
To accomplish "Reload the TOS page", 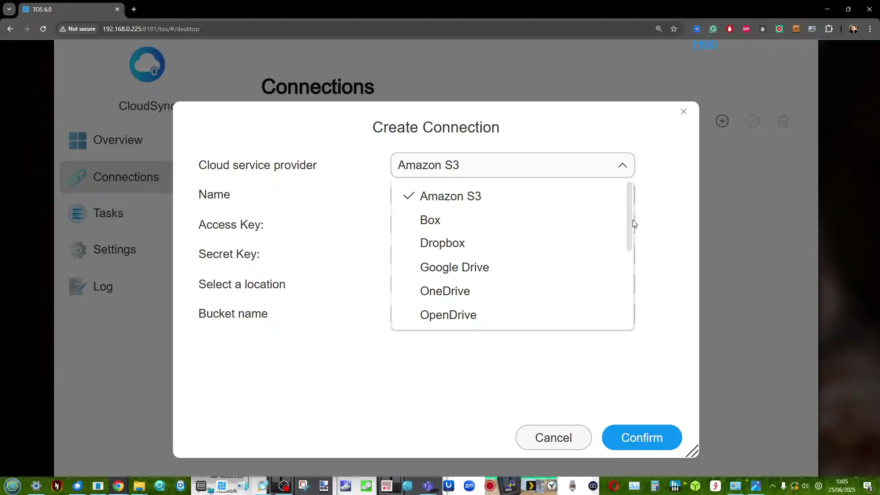I will [43, 29].
